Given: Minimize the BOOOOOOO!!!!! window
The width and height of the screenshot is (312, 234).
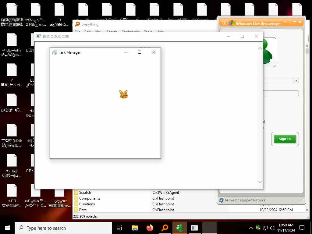Looking at the screenshot, I should pos(229,36).
